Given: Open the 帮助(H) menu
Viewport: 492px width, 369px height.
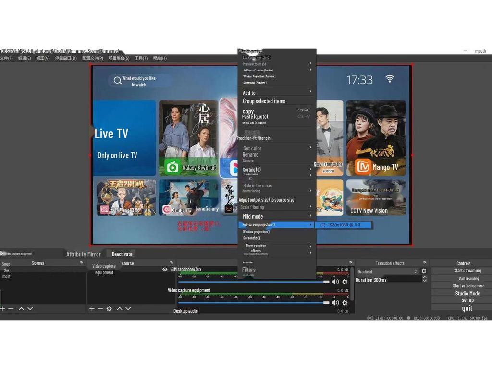Looking at the screenshot, I should [x=160, y=58].
